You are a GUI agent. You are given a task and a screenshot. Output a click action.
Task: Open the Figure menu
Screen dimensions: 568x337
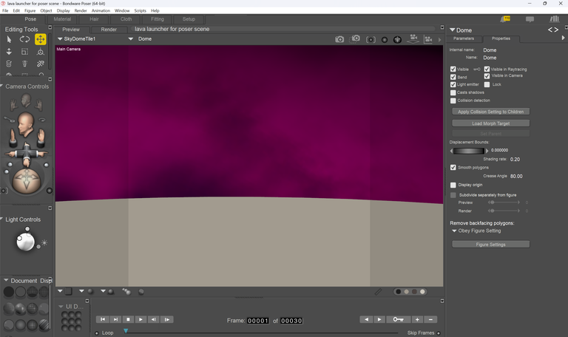point(30,10)
